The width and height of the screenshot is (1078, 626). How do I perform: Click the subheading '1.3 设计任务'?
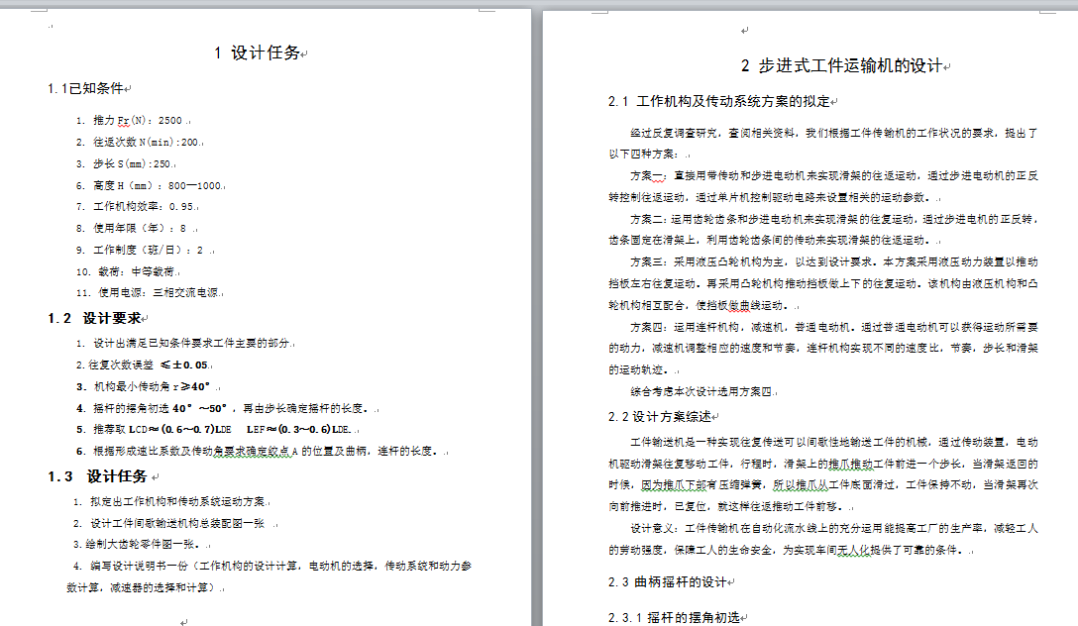(97, 476)
